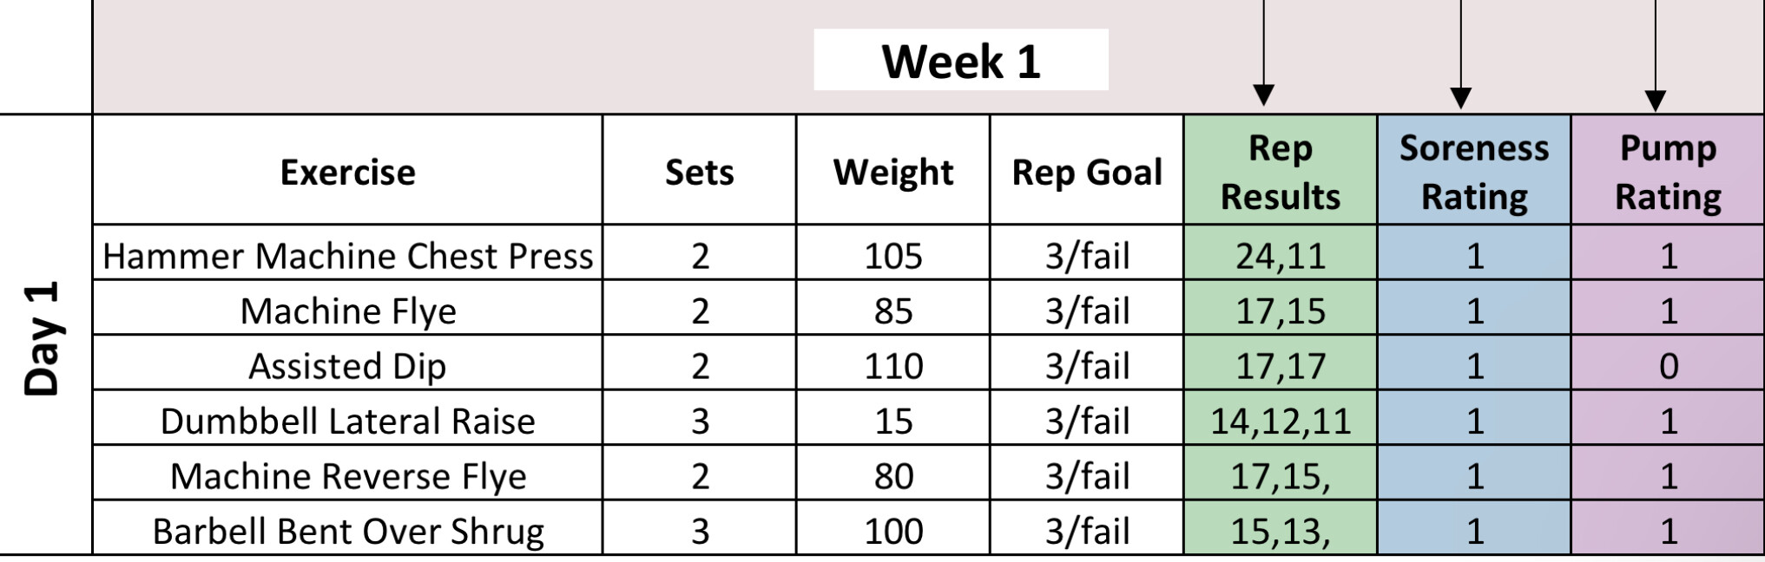Screen dimensions: 1765x562
Task: Click the purple Pump Rating header
Action: click(1667, 172)
